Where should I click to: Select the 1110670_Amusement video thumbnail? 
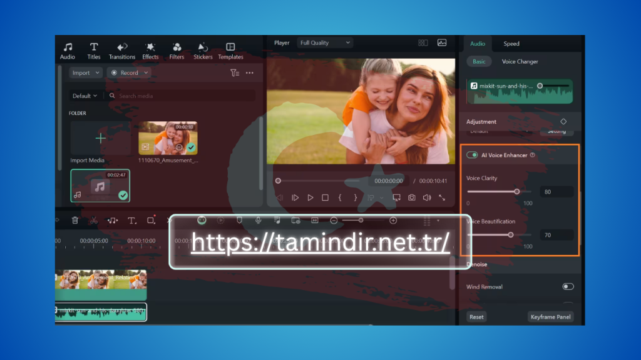(x=168, y=138)
